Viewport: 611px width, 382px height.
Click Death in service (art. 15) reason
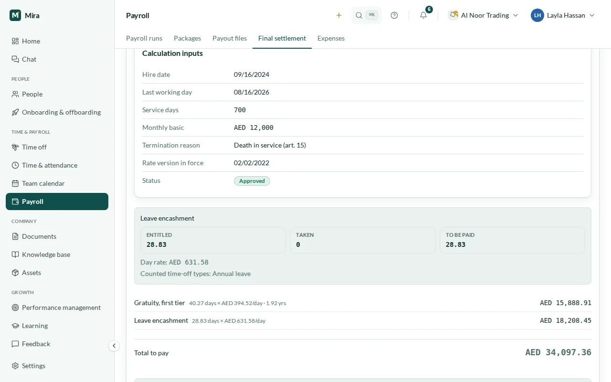point(270,145)
